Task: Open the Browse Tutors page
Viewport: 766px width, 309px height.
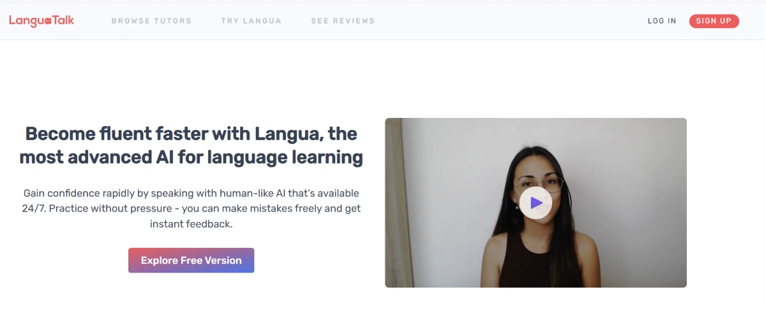Action: [151, 21]
